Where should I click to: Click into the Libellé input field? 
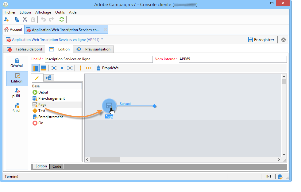(99, 59)
